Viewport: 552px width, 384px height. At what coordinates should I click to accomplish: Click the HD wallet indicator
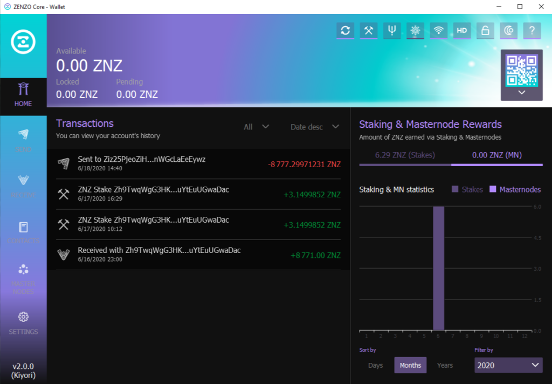tap(462, 31)
